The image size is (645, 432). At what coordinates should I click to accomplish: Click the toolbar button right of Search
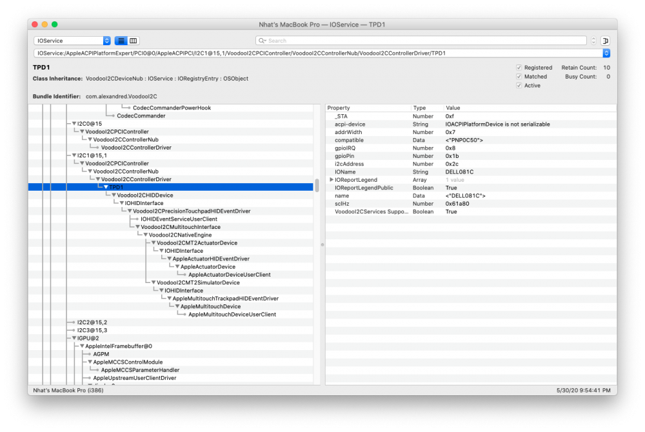[x=605, y=41]
